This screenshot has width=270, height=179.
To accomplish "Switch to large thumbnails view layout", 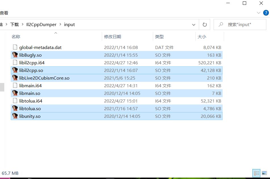I will (264, 173).
